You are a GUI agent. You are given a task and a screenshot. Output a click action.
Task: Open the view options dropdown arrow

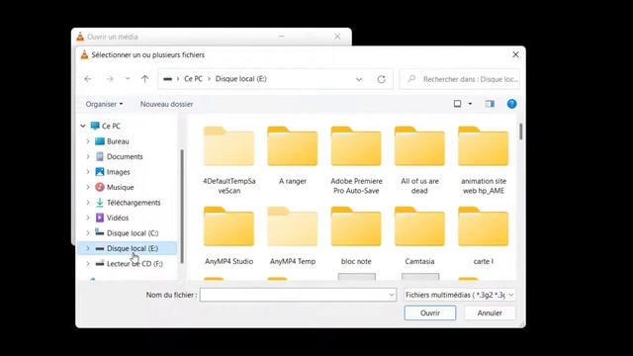(470, 104)
